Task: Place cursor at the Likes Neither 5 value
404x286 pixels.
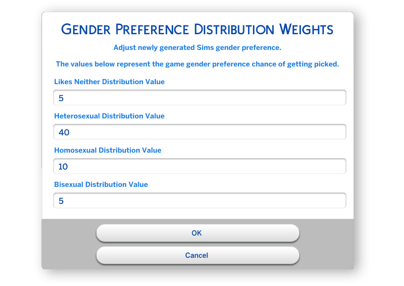Action: (x=61, y=98)
